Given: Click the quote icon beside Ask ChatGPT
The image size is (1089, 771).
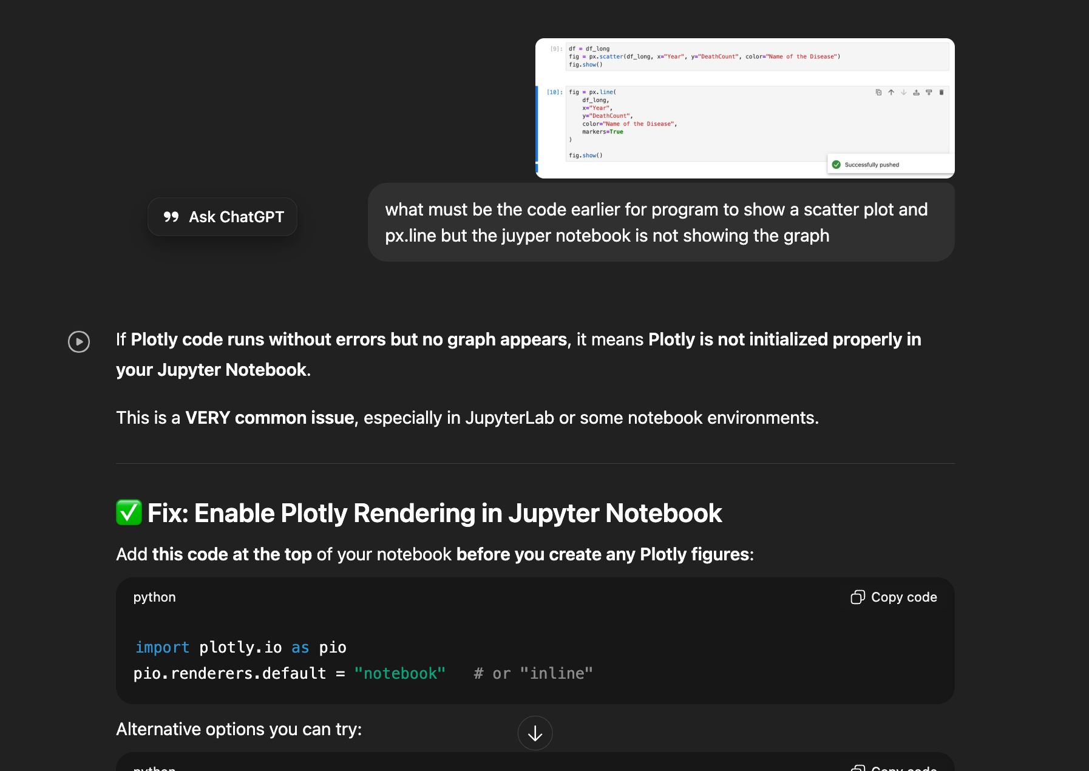Looking at the screenshot, I should 171,217.
